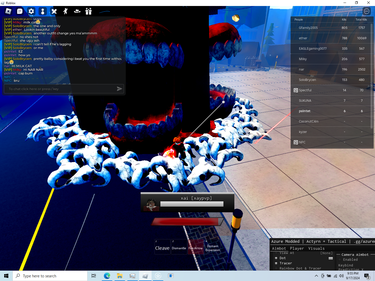Toggle the chat window icon
This screenshot has width=375, height=281.
coord(20,11)
